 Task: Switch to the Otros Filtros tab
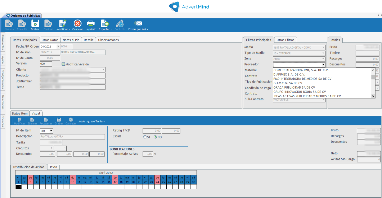(x=285, y=40)
